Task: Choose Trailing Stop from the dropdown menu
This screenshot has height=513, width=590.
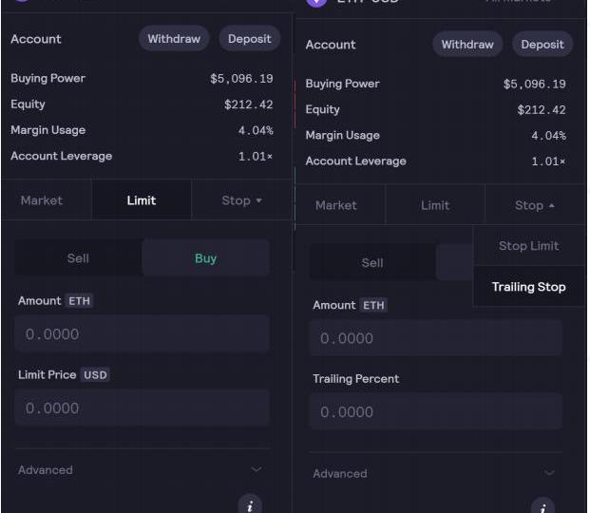Action: (x=528, y=287)
